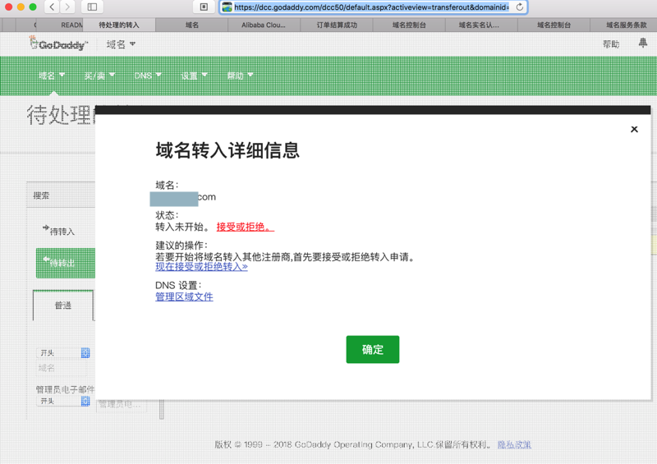Click the 普通 tab in search panel

[x=63, y=306]
